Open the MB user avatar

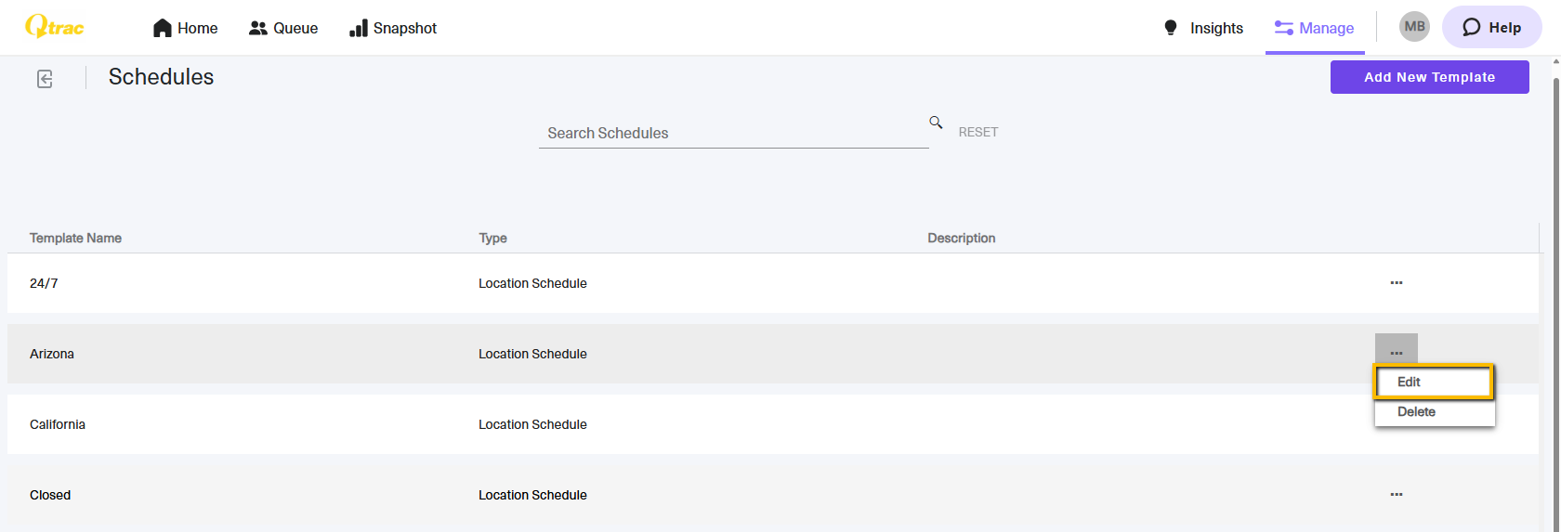1414,27
